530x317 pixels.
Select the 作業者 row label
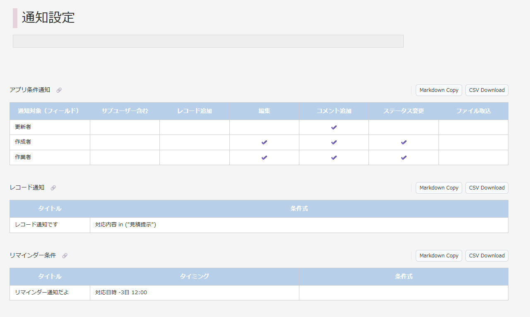click(x=23, y=157)
